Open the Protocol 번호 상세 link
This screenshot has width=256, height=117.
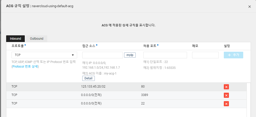[25, 67]
